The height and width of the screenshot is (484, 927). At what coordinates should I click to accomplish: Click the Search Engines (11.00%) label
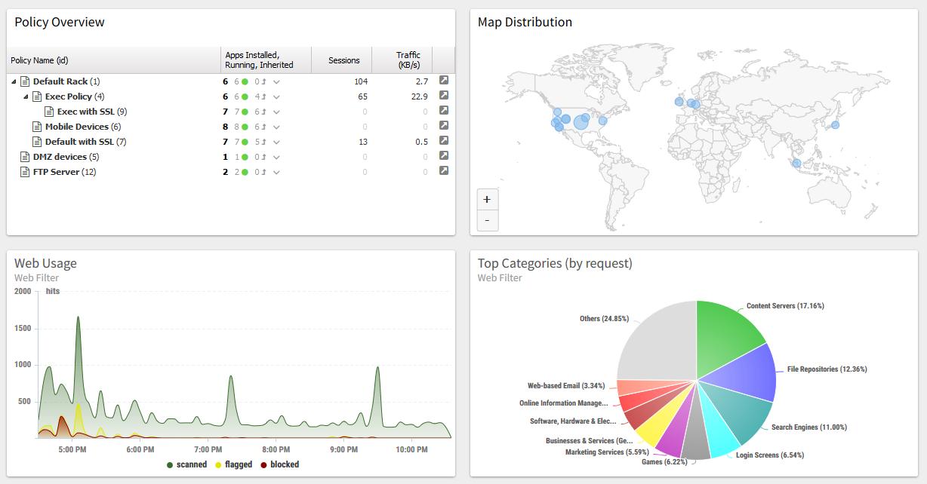[808, 427]
